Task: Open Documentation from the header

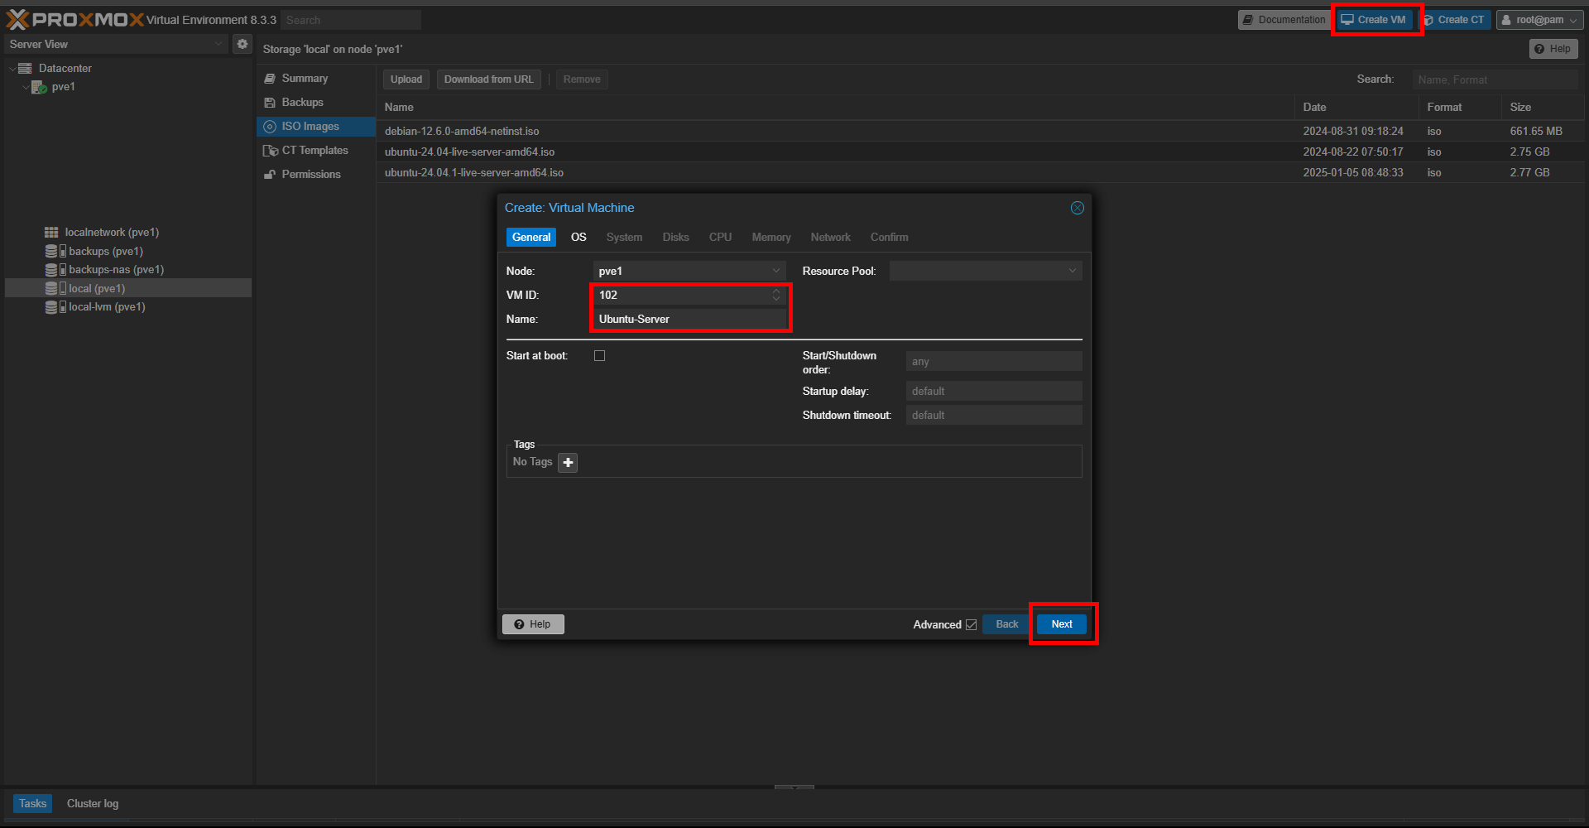Action: pyautogui.click(x=1284, y=20)
